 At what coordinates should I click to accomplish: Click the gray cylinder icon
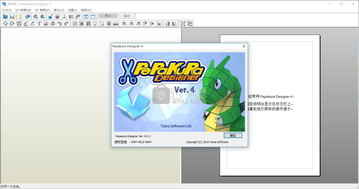click(x=57, y=17)
